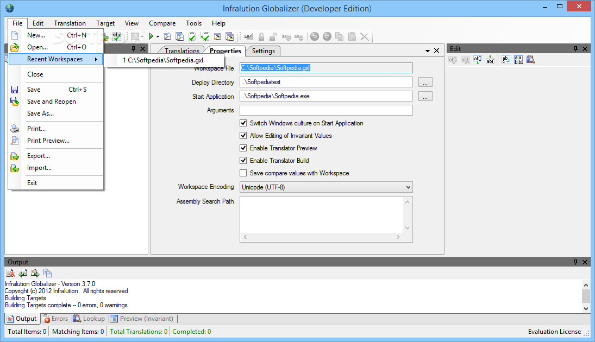Close the Properties document tab area

(437, 50)
